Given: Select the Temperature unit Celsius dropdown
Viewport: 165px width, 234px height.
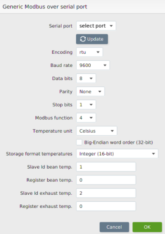Looking at the screenshot, I should click(x=97, y=131).
